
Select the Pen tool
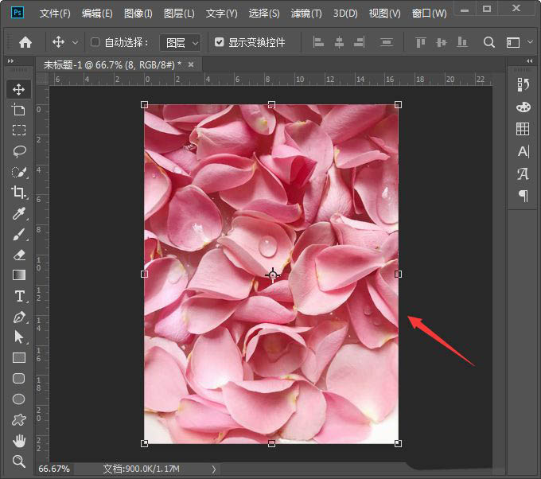tap(19, 317)
